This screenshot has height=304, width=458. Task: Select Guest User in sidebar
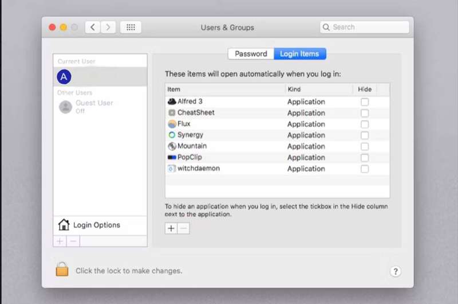click(100, 107)
